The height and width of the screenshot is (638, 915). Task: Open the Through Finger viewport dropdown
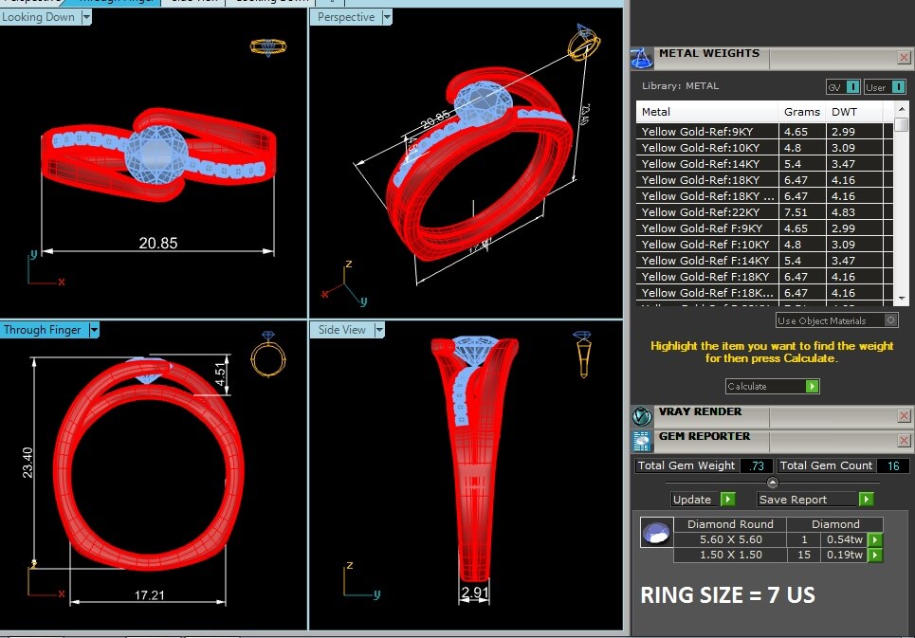(93, 330)
